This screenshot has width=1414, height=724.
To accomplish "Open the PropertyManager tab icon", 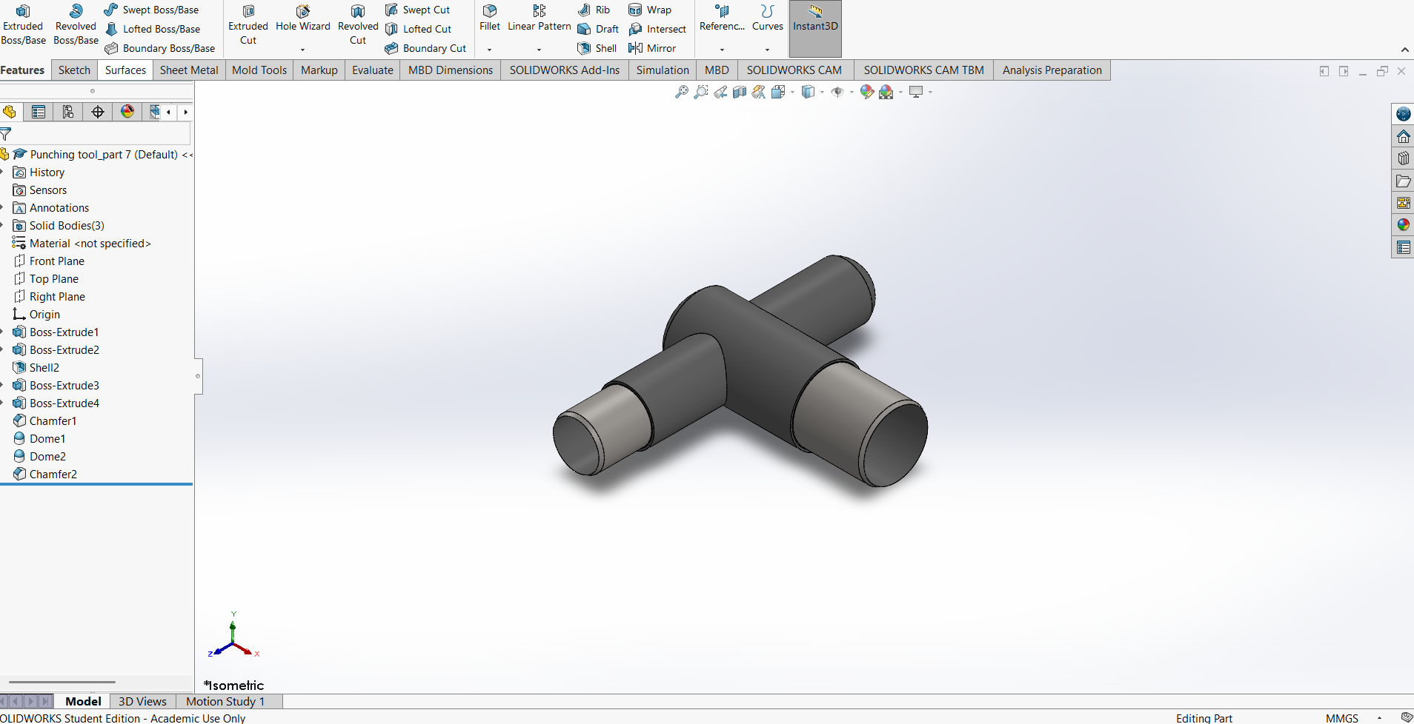I will coord(39,112).
